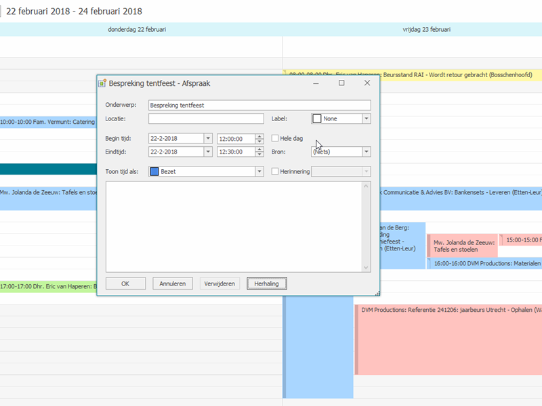Decrease Eindtijd with the down spinner

[259, 155]
